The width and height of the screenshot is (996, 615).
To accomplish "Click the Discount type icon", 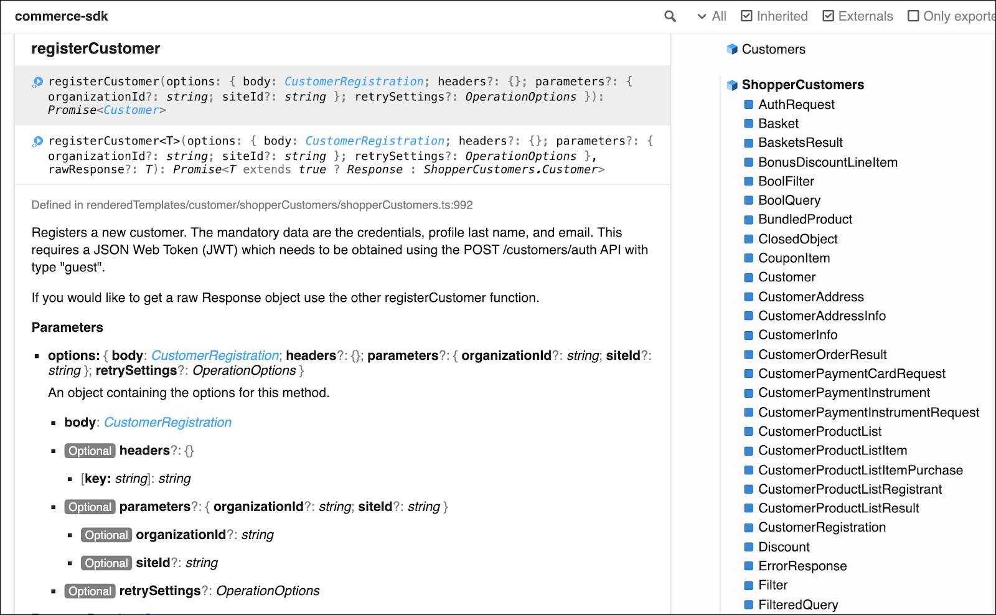I will (749, 547).
